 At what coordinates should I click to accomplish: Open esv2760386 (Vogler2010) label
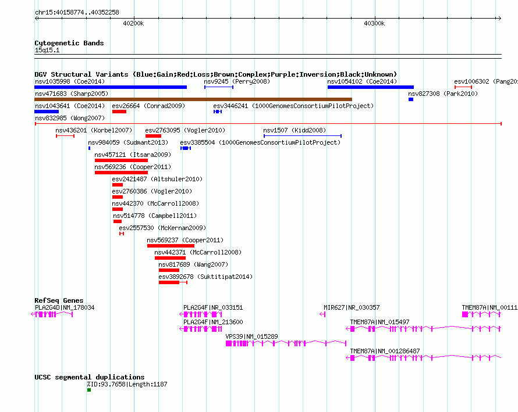(x=152, y=191)
